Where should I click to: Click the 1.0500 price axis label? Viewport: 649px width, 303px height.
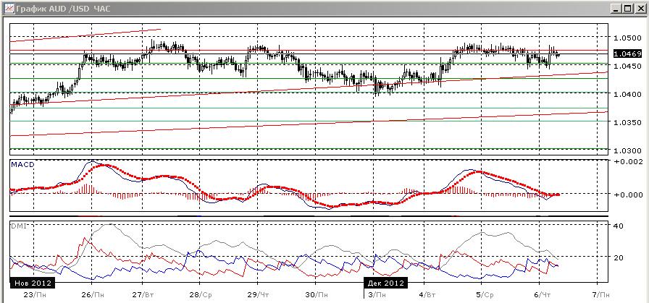click(627, 38)
